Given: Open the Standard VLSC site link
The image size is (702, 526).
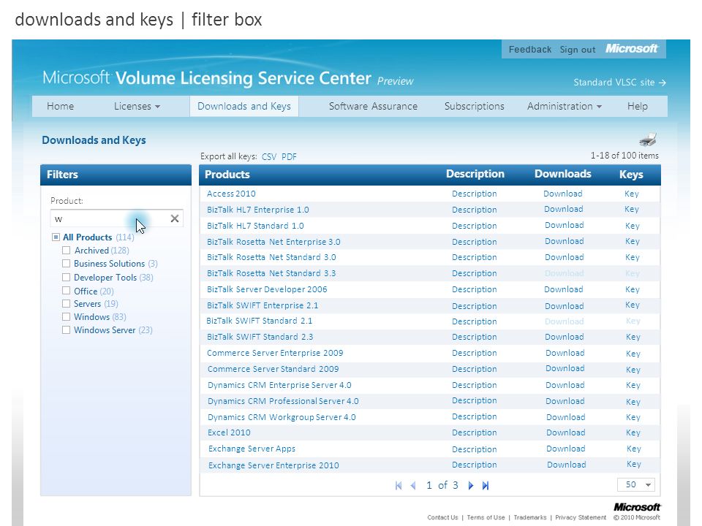Looking at the screenshot, I should [x=619, y=83].
